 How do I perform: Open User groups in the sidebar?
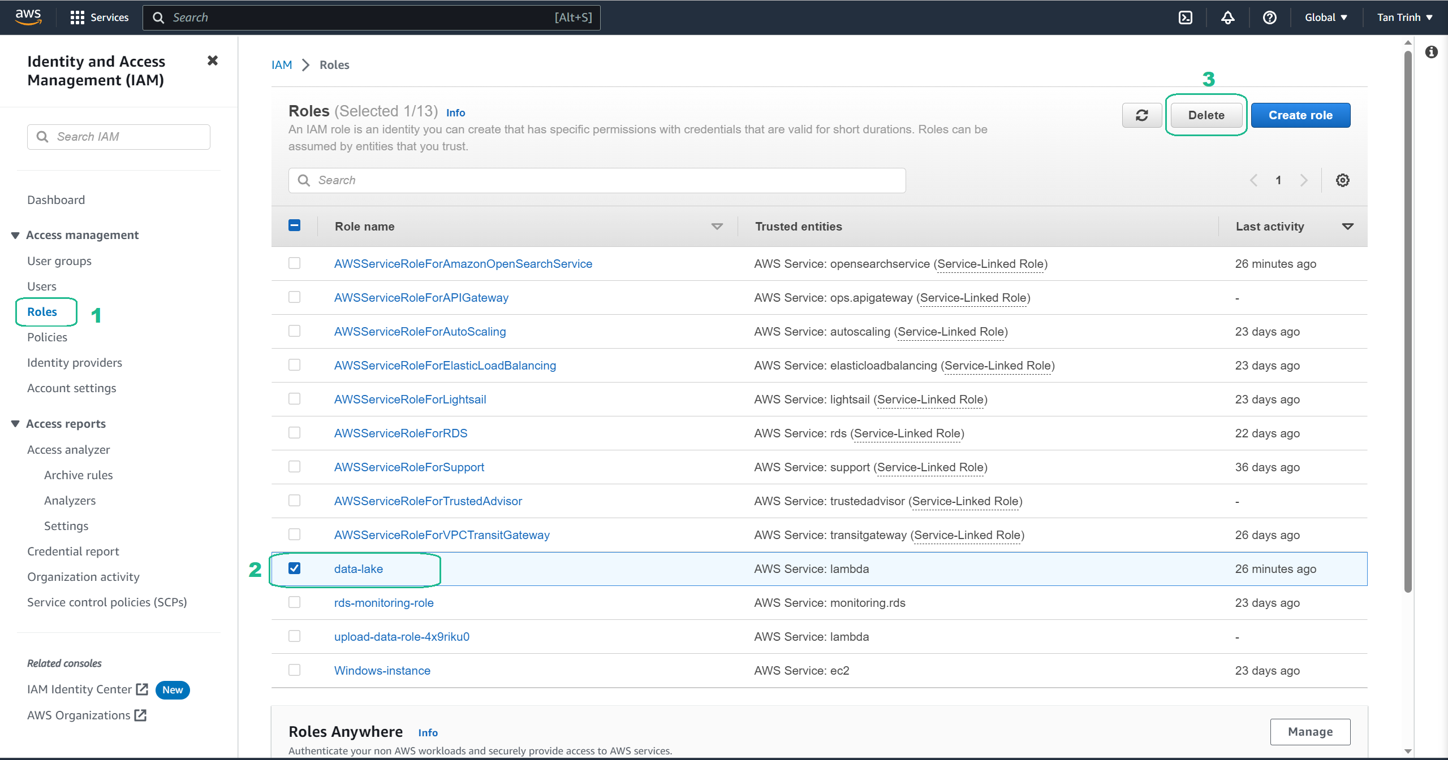(59, 261)
